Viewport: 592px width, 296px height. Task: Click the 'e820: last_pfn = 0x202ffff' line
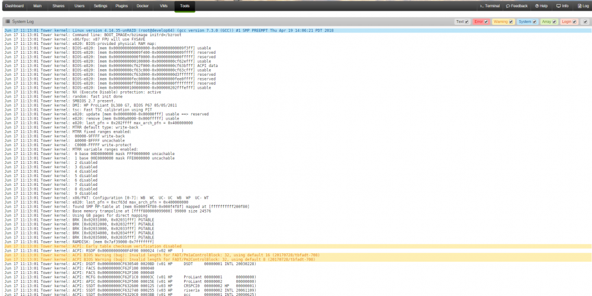coord(98,123)
